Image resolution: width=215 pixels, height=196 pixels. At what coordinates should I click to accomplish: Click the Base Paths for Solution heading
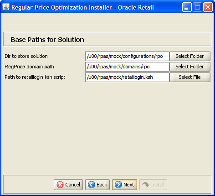(47, 40)
